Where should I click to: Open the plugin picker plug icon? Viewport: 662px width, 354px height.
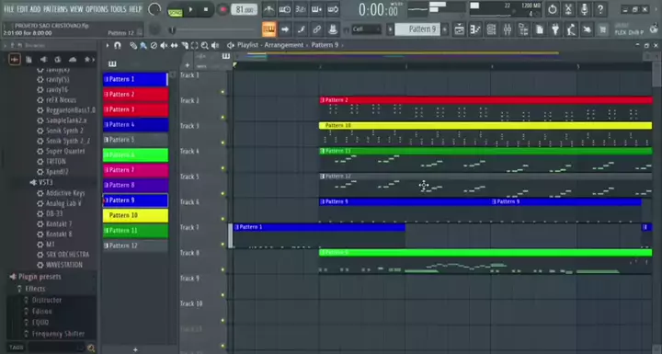pos(555,29)
